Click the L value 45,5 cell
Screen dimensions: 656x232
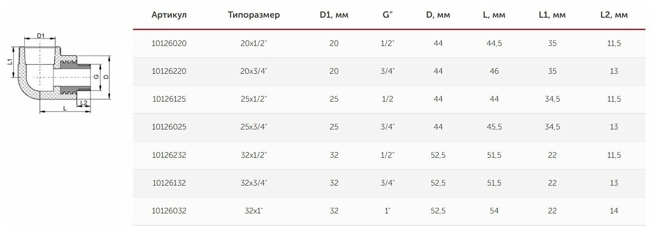point(494,127)
